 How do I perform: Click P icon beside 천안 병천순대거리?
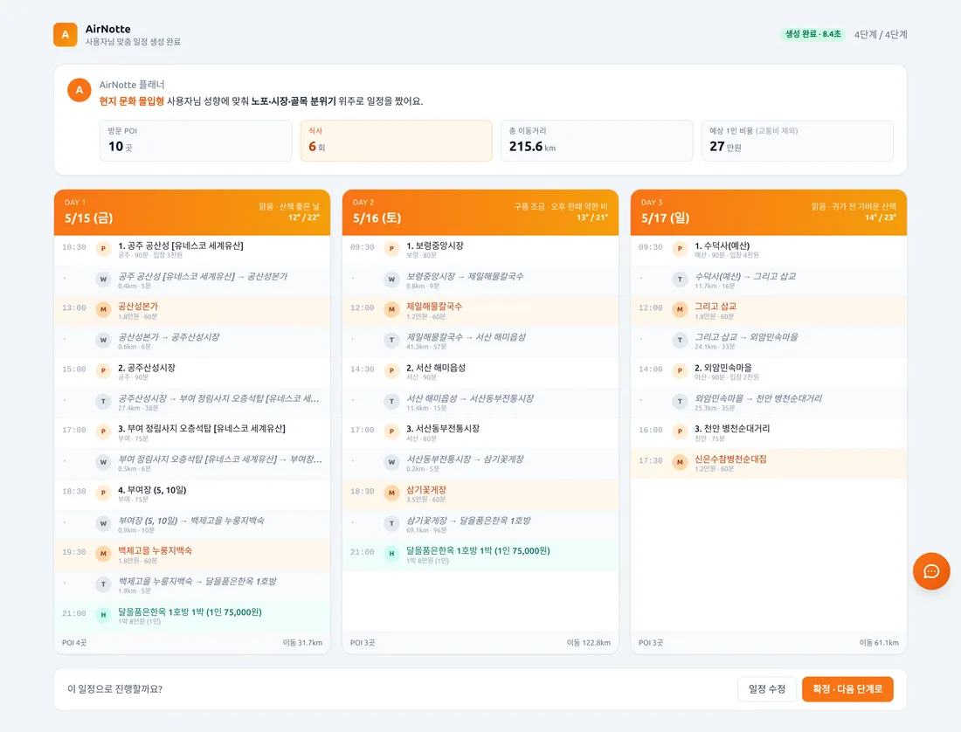tap(680, 432)
